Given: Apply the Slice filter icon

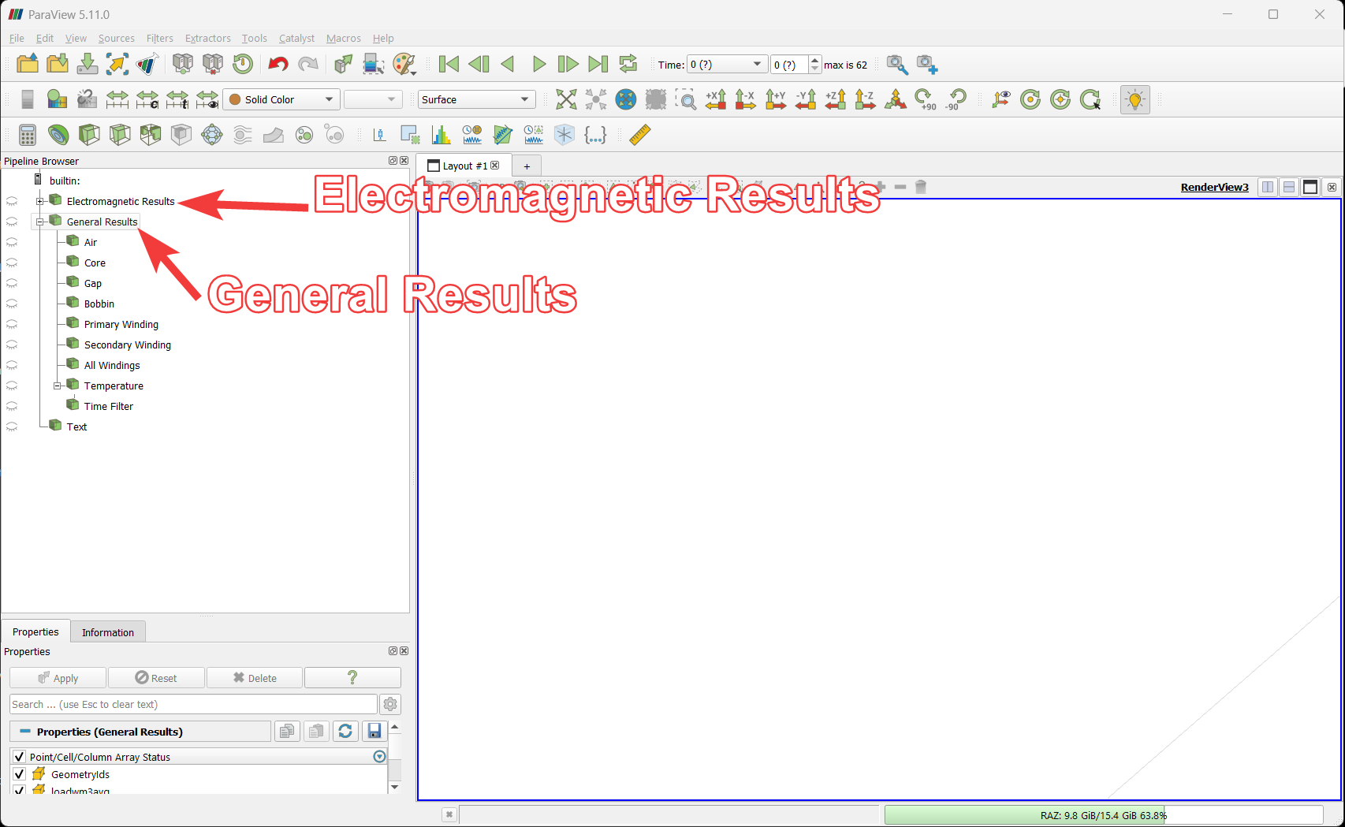Looking at the screenshot, I should pyautogui.click(x=120, y=135).
